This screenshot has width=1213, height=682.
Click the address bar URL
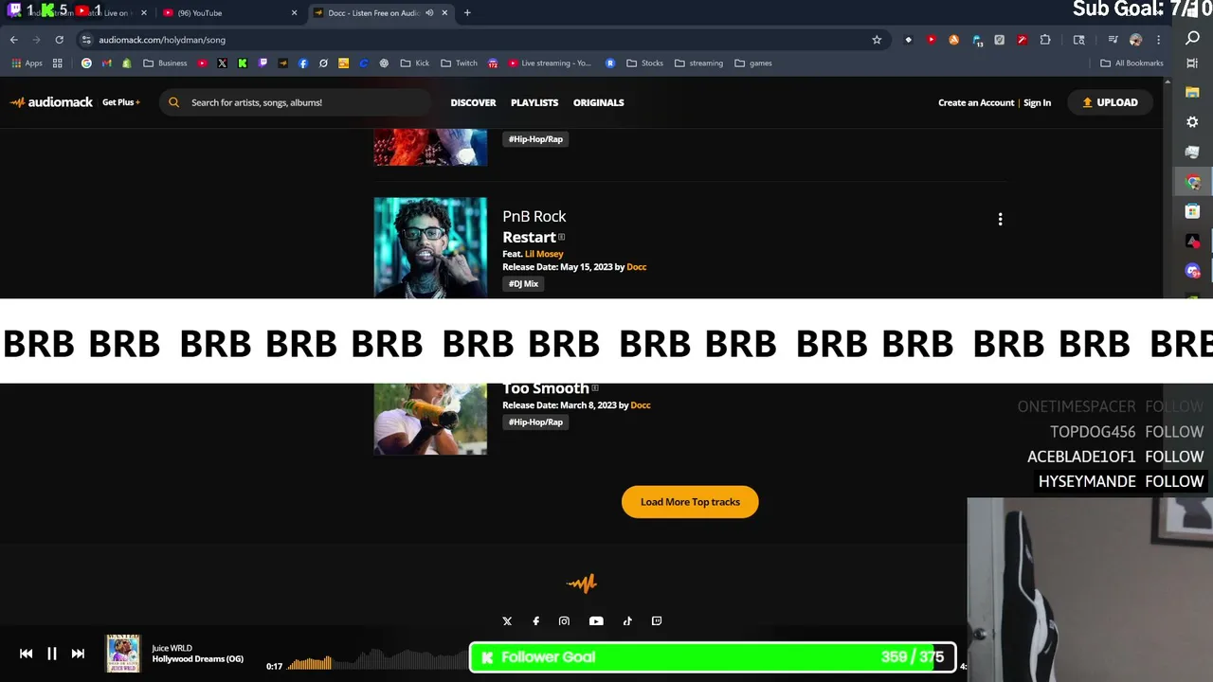(162, 40)
